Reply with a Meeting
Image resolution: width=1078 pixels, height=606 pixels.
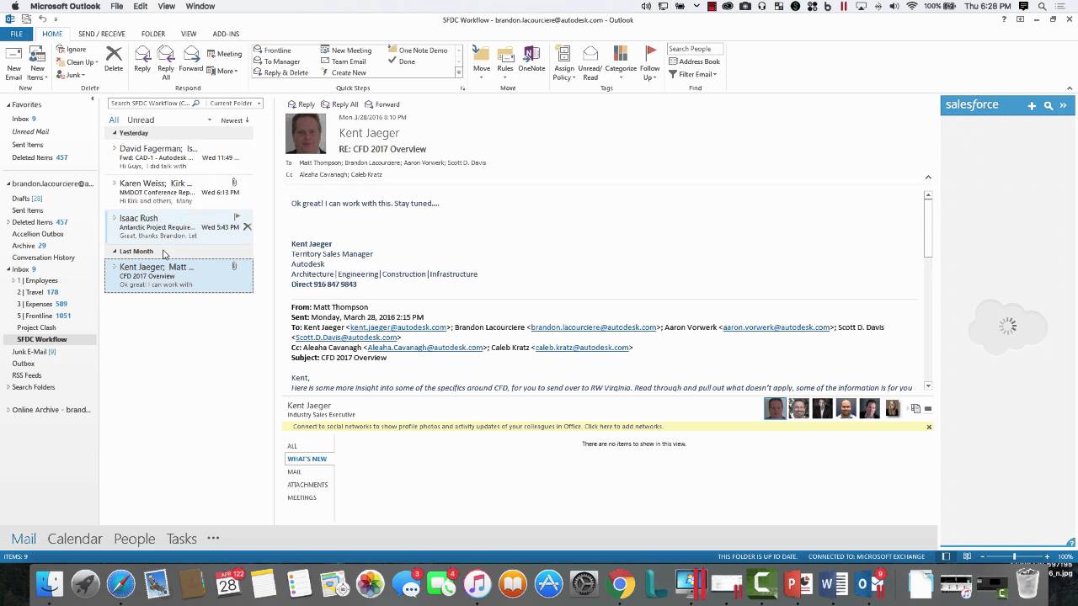[x=224, y=54]
